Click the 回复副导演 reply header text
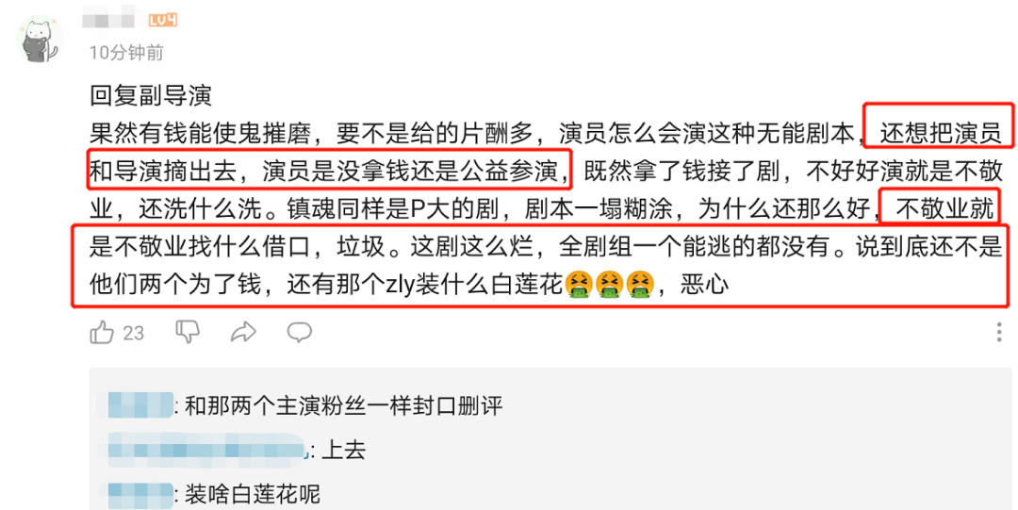 point(151,96)
